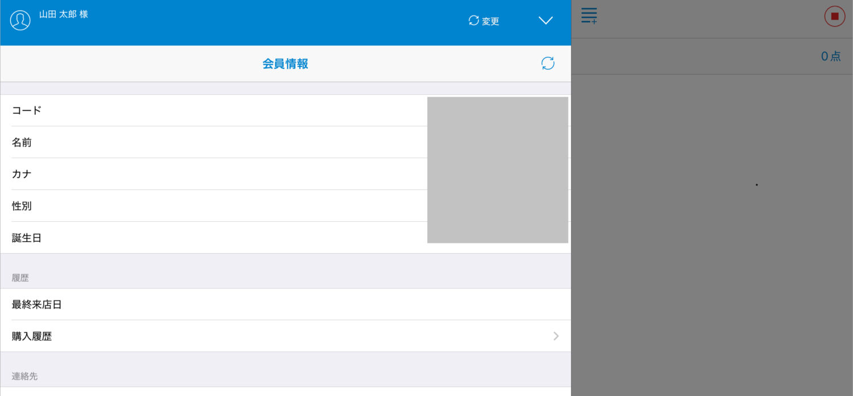Click the refresh icon on the 会員情報 panel
This screenshot has height=396, width=853.
(x=548, y=63)
